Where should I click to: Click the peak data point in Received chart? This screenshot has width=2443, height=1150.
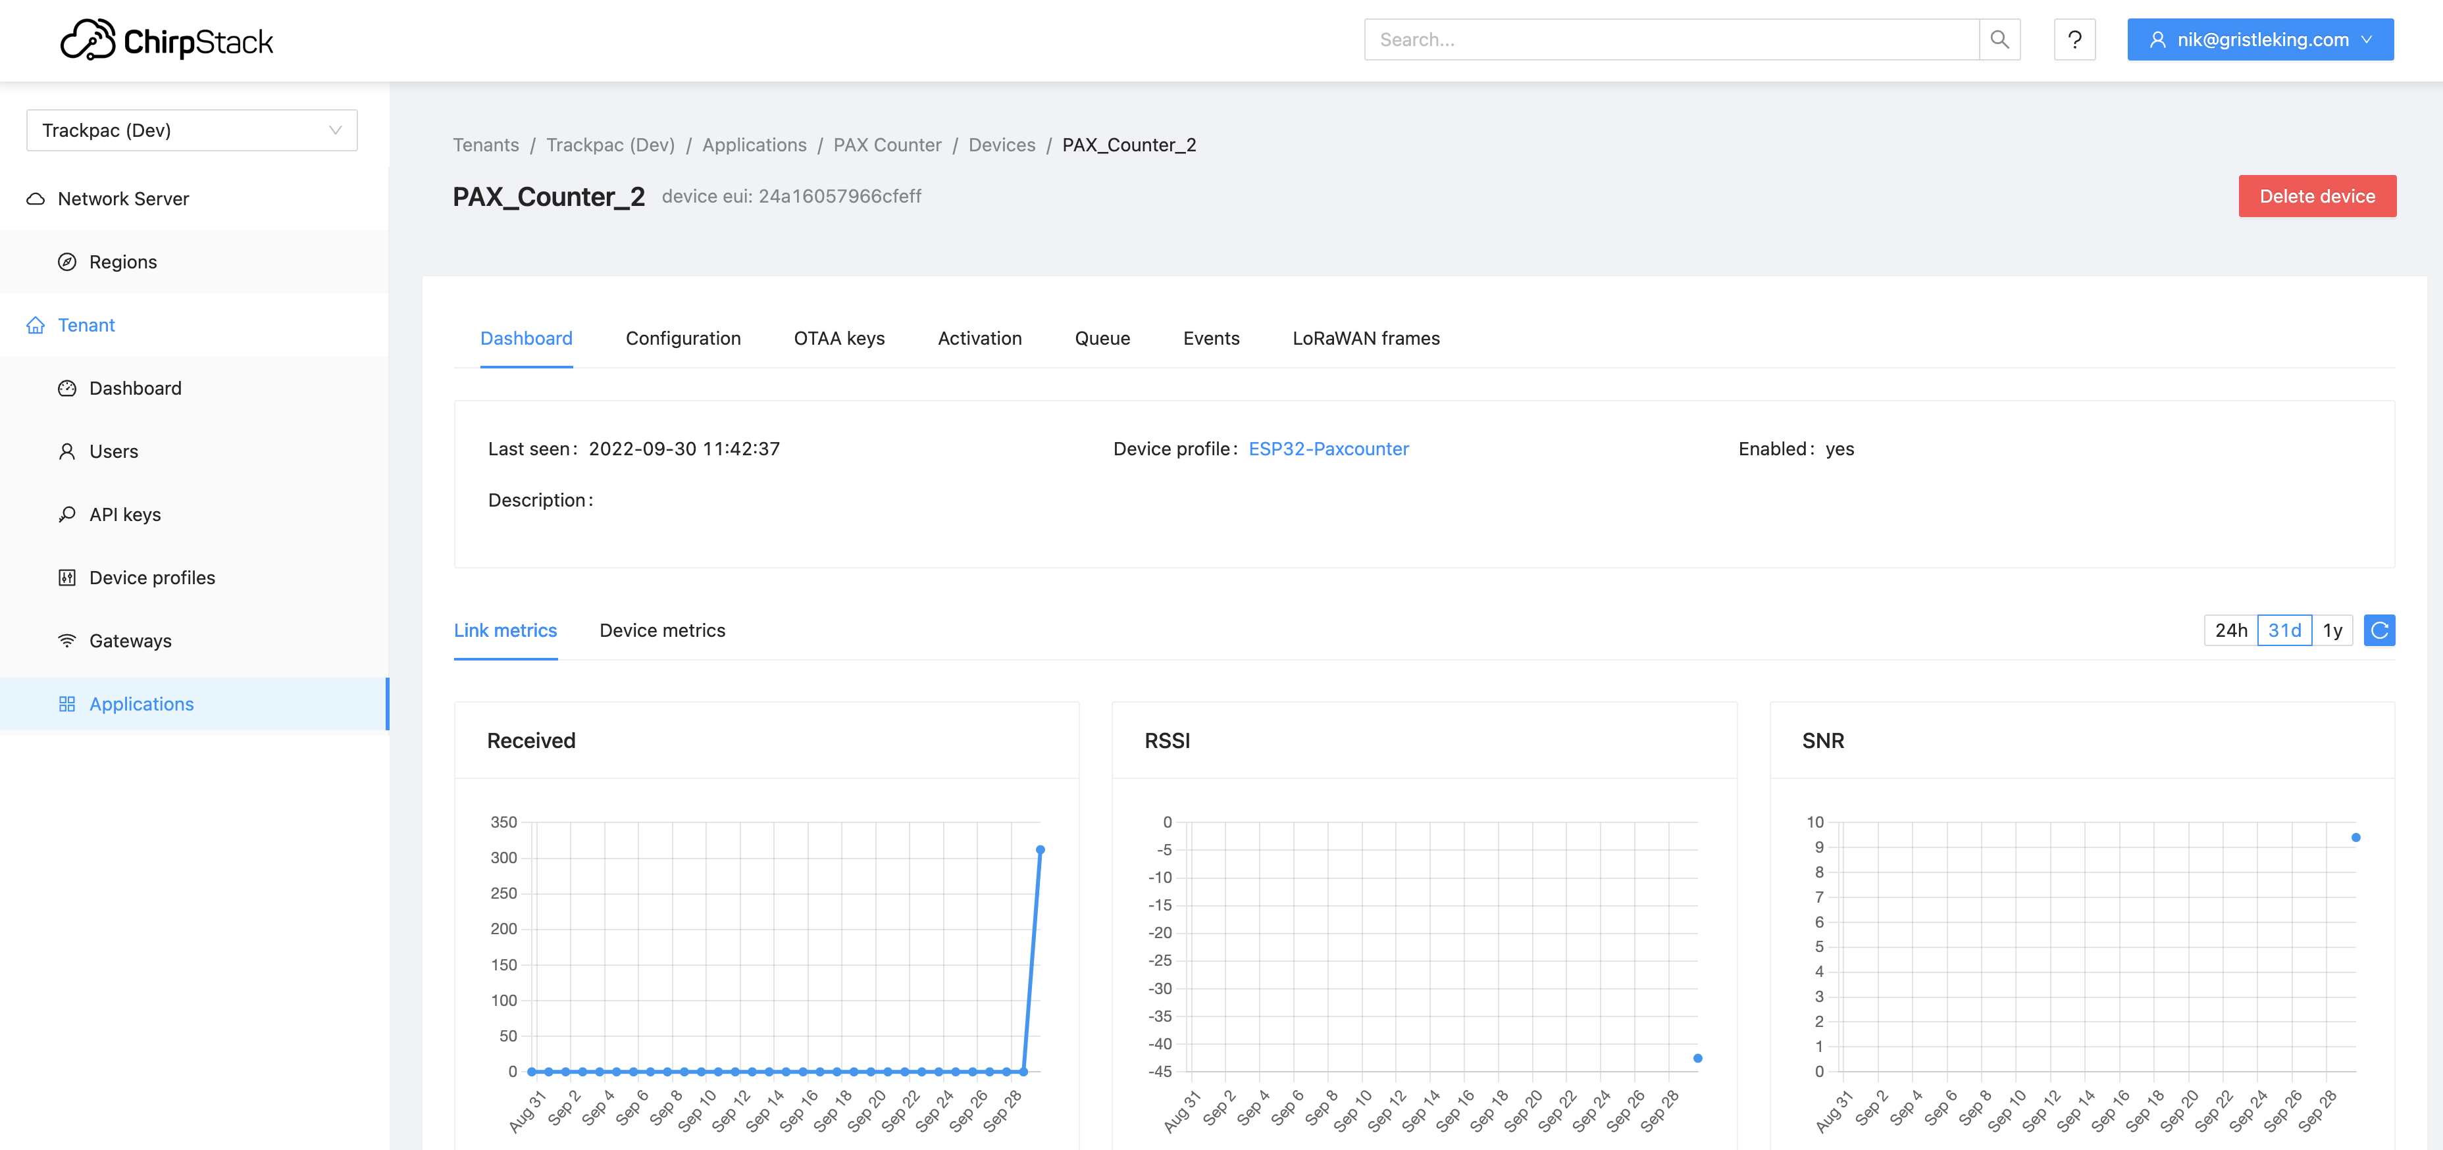1039,849
